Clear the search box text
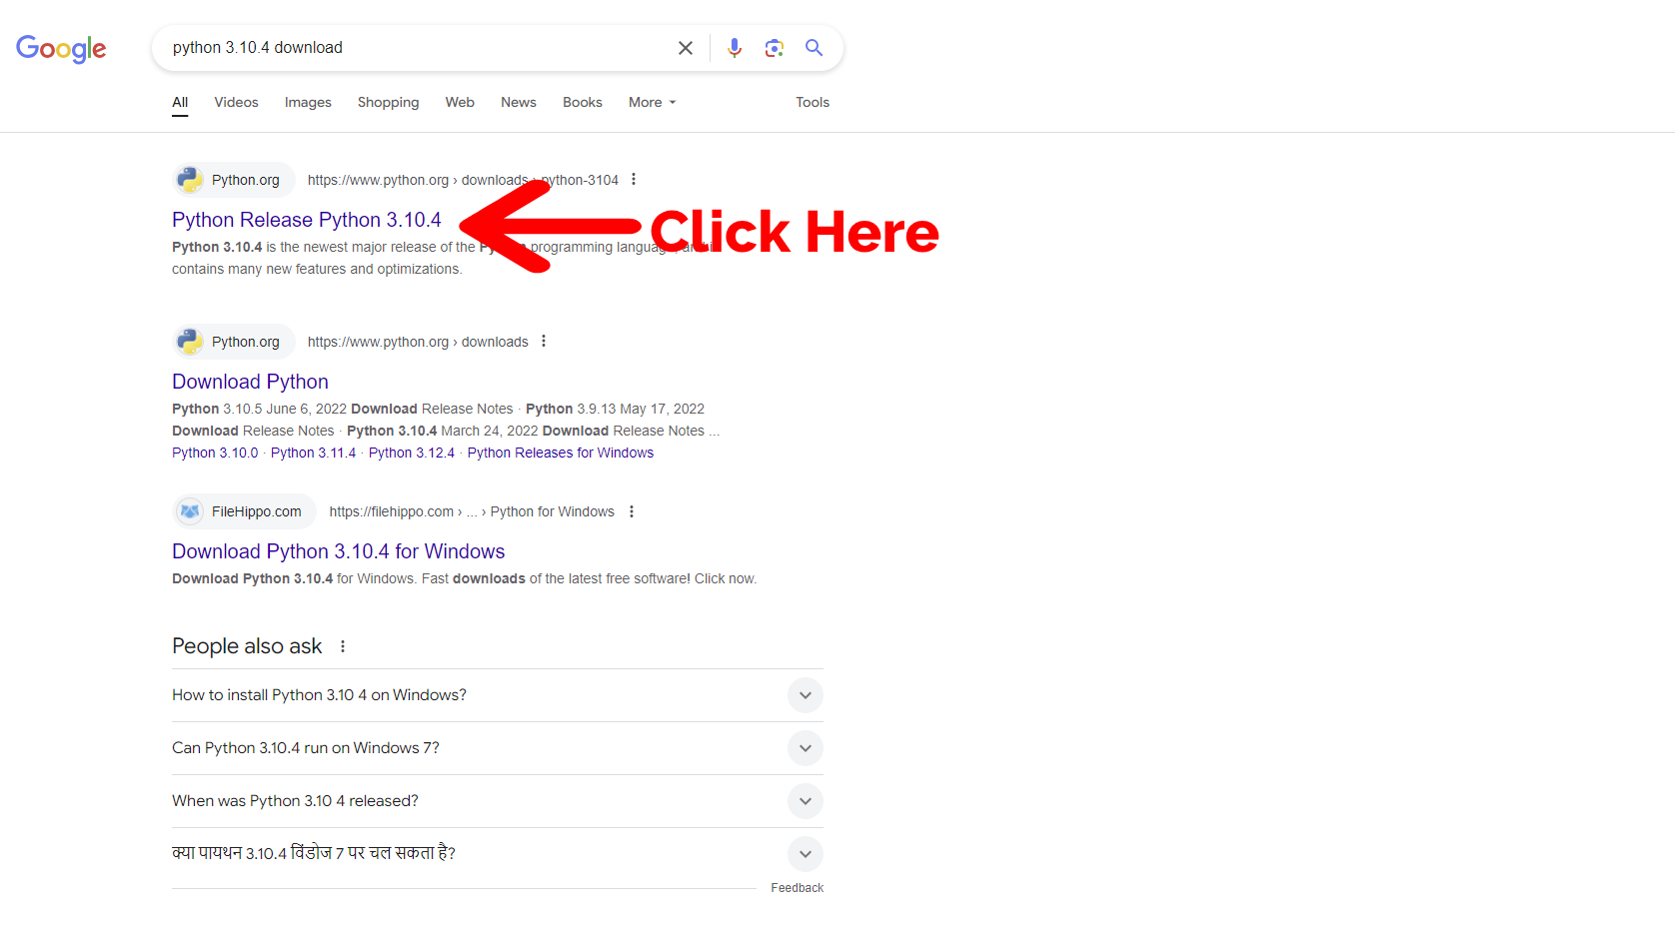This screenshot has height=927, width=1675. (x=686, y=48)
